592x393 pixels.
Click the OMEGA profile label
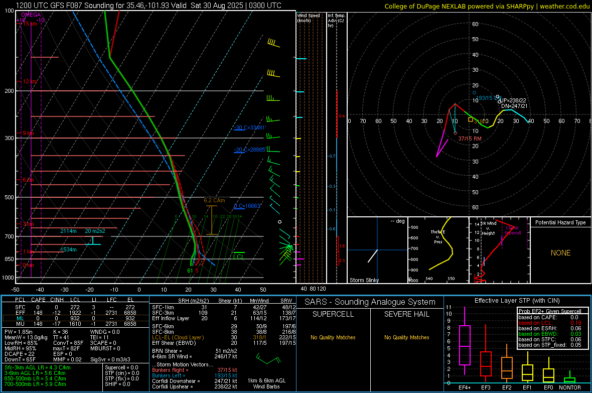[x=31, y=15]
